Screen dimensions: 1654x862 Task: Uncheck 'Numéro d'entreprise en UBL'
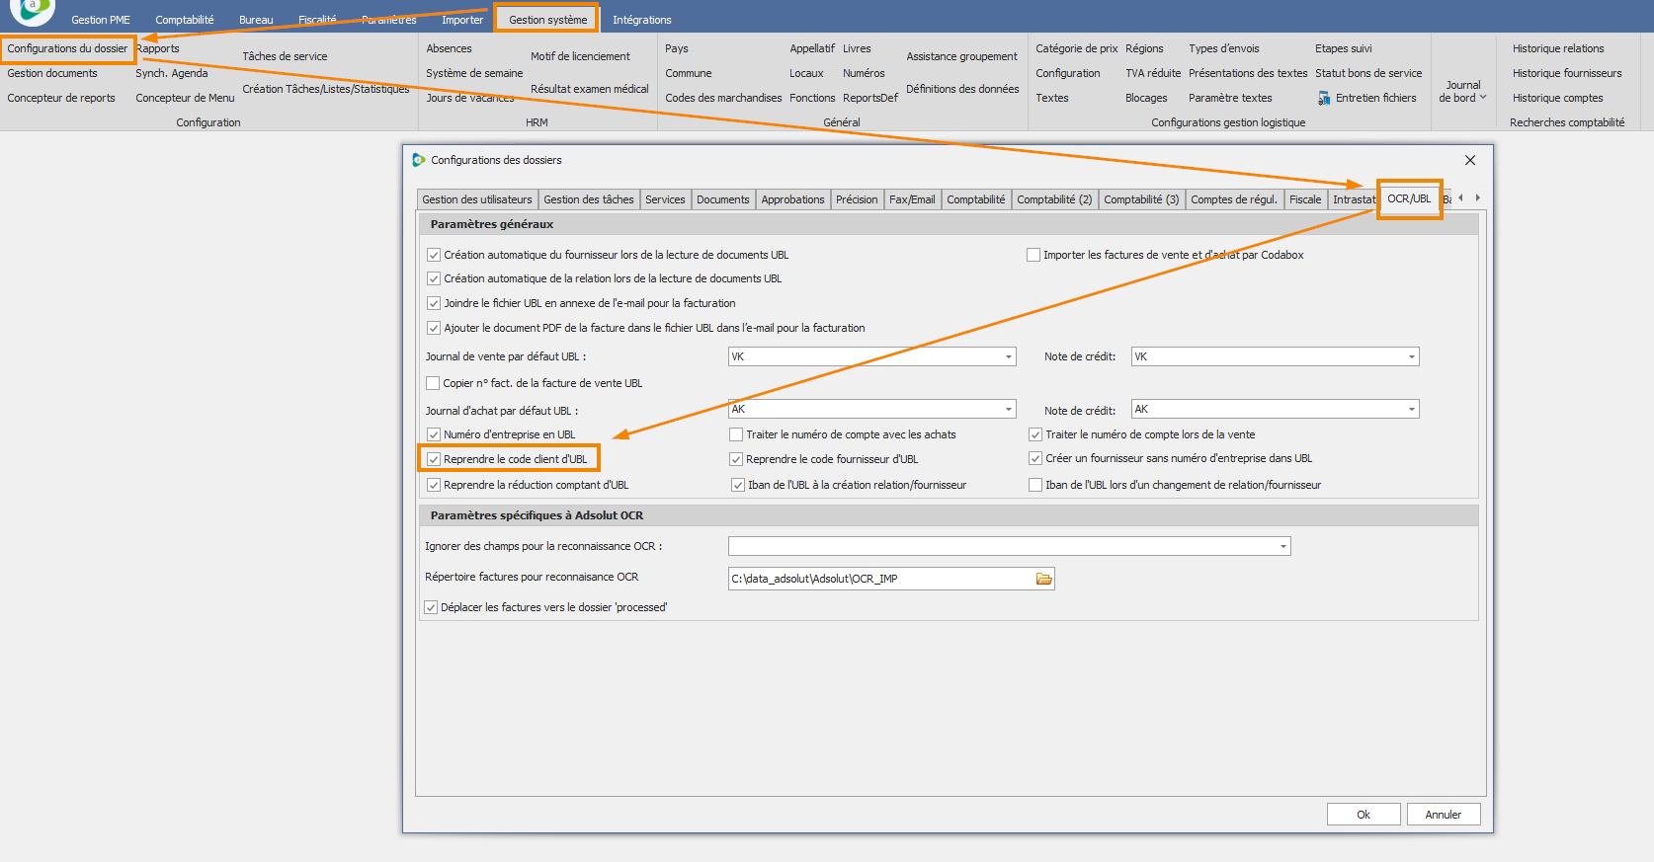433,434
